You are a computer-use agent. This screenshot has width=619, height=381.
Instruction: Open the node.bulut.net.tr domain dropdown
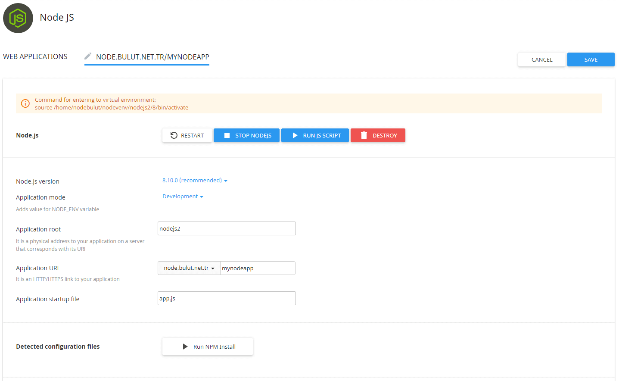(x=189, y=268)
